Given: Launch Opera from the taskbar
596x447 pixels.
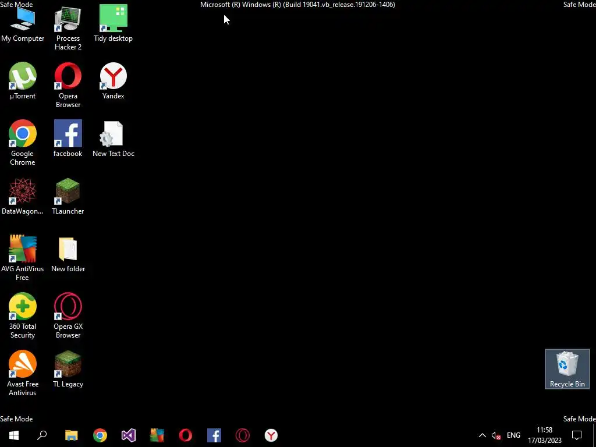Looking at the screenshot, I should (x=186, y=435).
